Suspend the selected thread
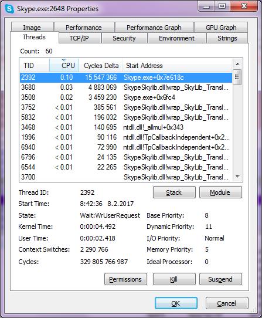 220,279
